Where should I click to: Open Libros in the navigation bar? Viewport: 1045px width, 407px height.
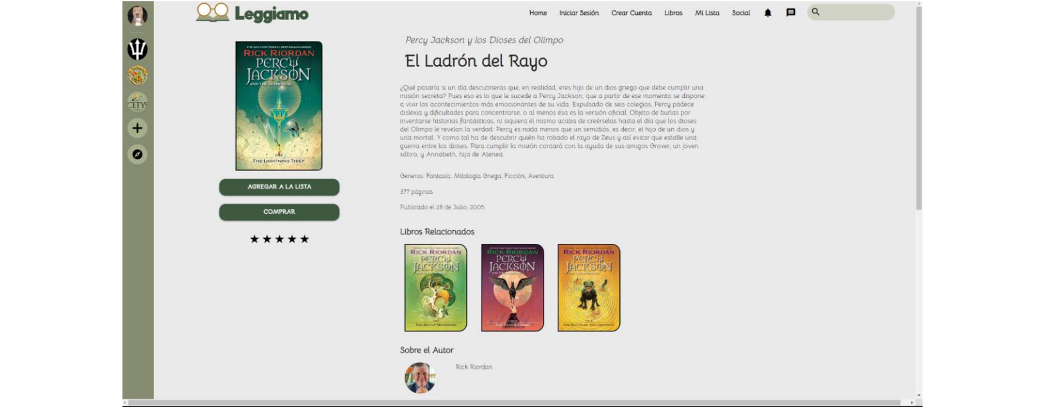[673, 13]
